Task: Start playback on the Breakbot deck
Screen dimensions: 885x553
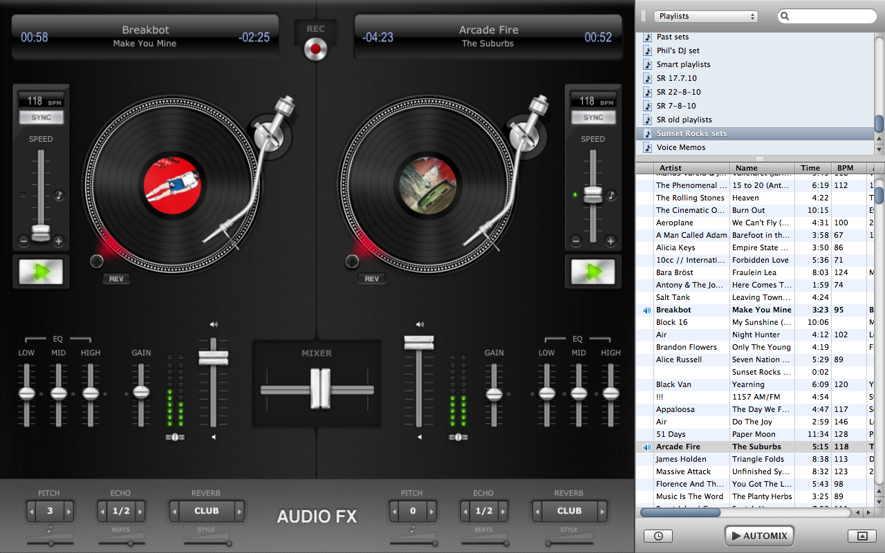Action: point(41,272)
